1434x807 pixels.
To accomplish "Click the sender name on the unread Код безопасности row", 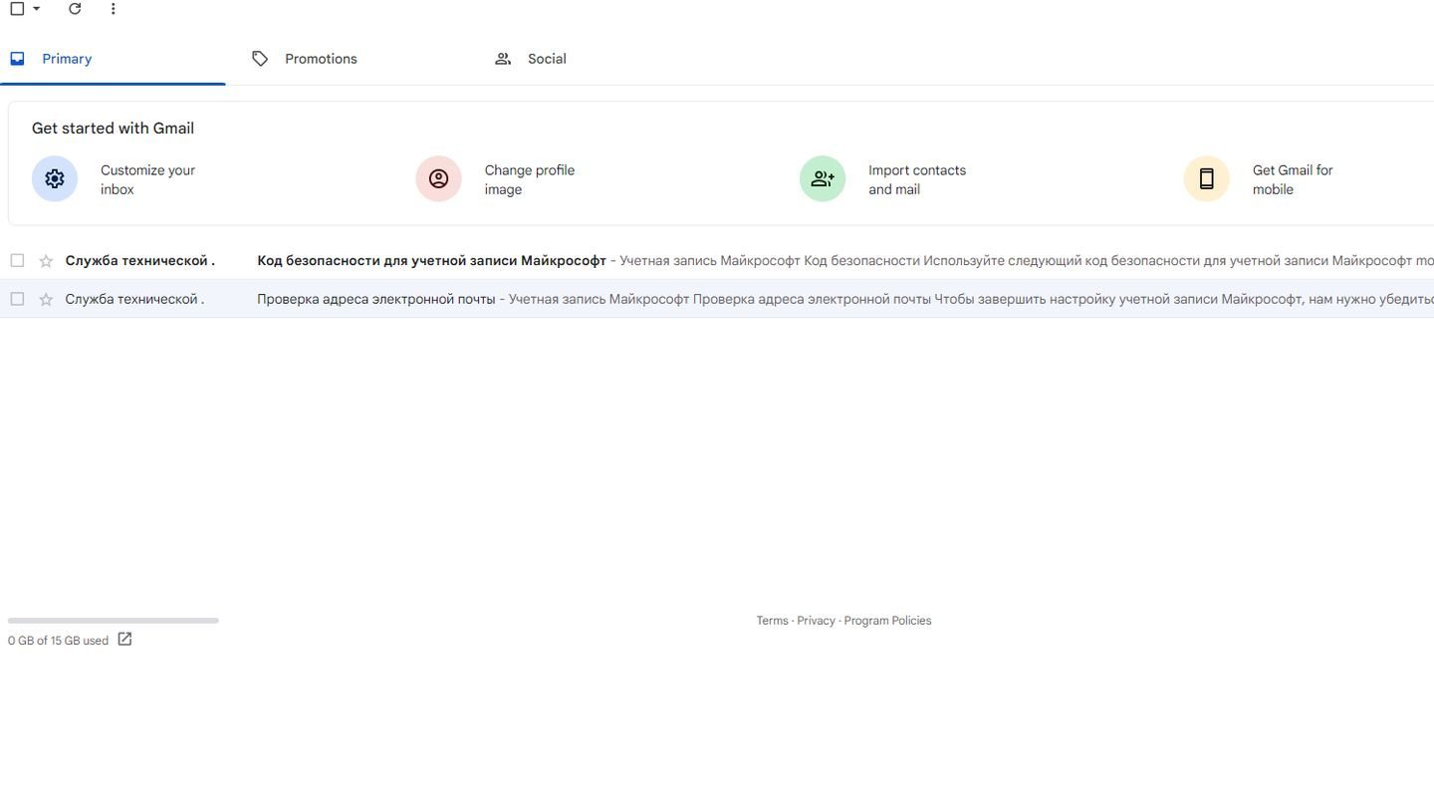I will coord(139,261).
